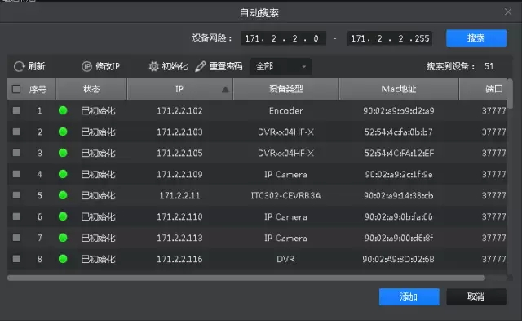The width and height of the screenshot is (522, 321).
Task: Click green status dot for 171.2.2.11
Action: [63, 195]
